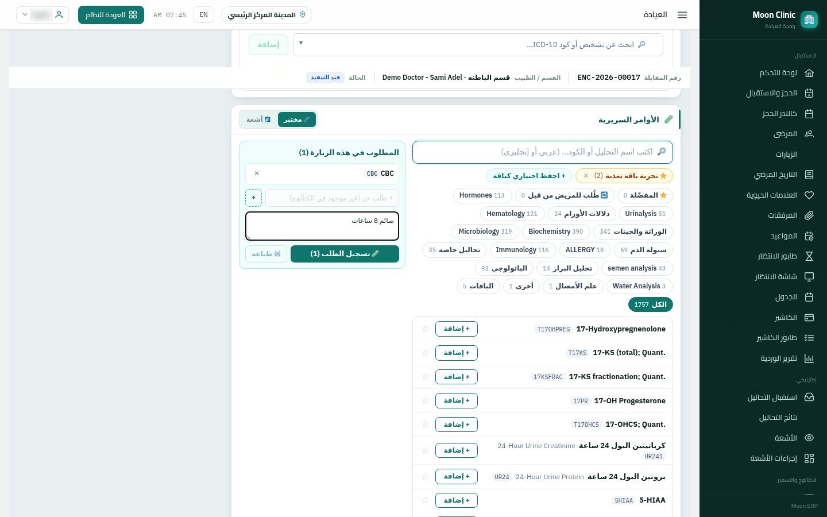The height and width of the screenshot is (517, 827).
Task: Focus the test name search field
Action: coord(543,152)
